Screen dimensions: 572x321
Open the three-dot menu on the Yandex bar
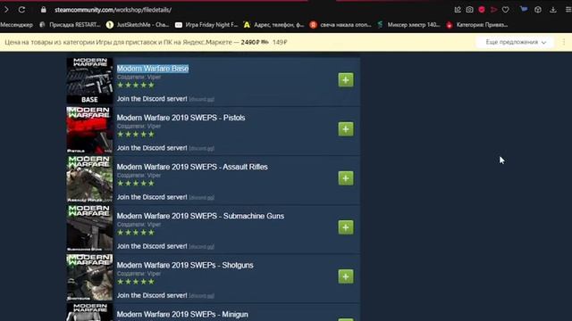[x=564, y=42]
